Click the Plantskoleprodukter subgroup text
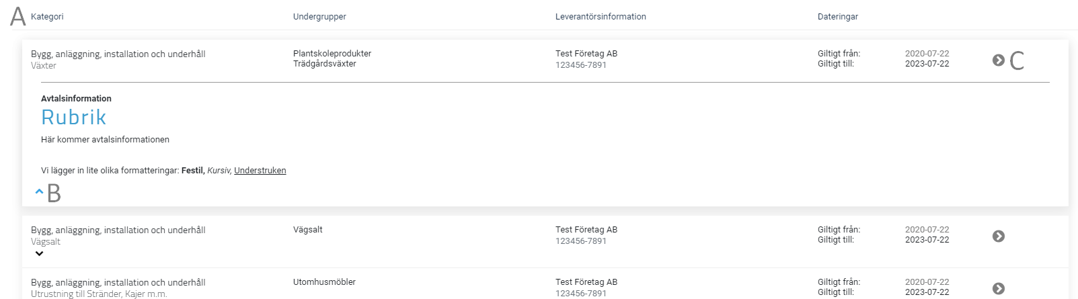The height and width of the screenshot is (299, 1078). pyautogui.click(x=332, y=54)
